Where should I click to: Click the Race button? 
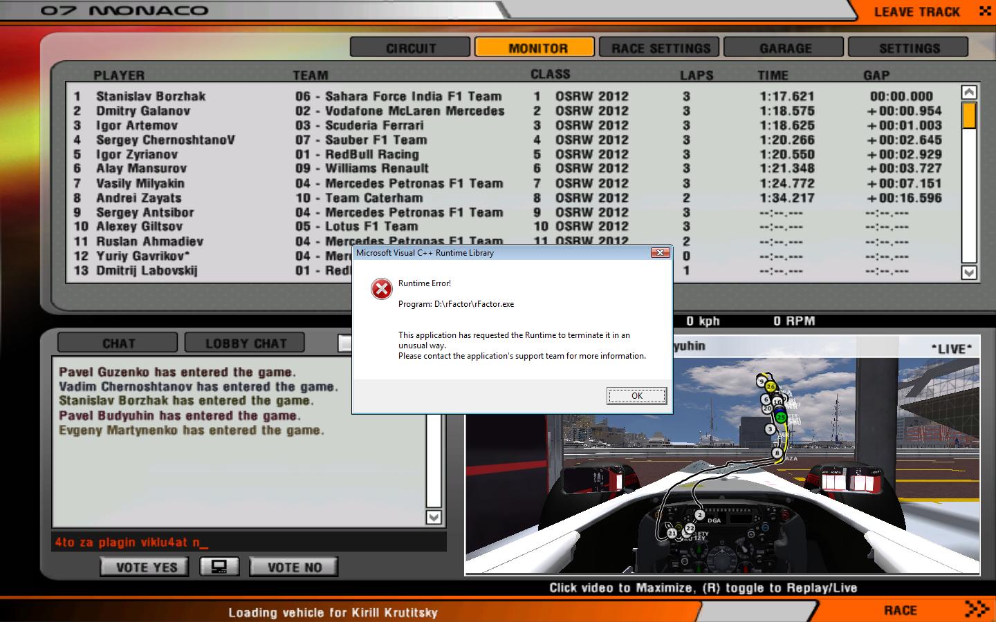900,610
